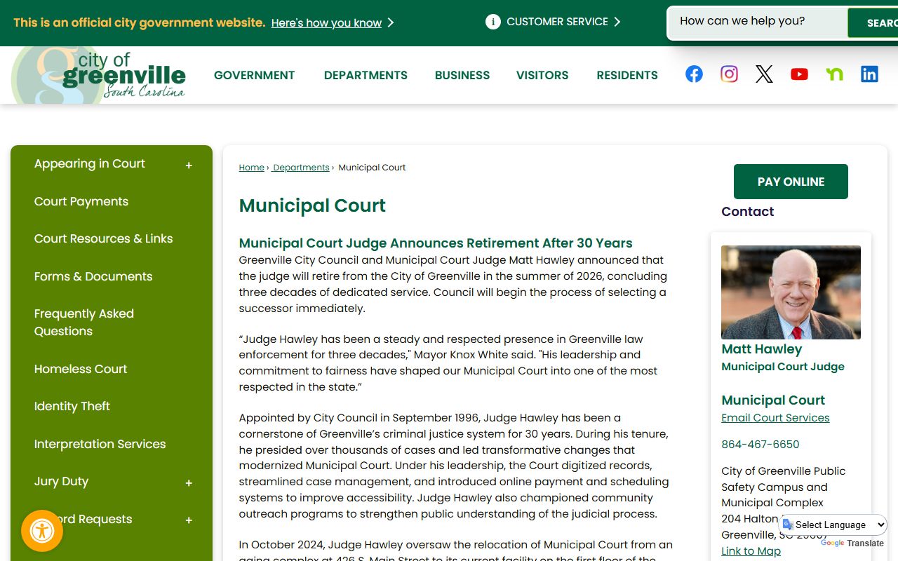Click the Municipal Court page title
898x561 pixels.
[312, 205]
